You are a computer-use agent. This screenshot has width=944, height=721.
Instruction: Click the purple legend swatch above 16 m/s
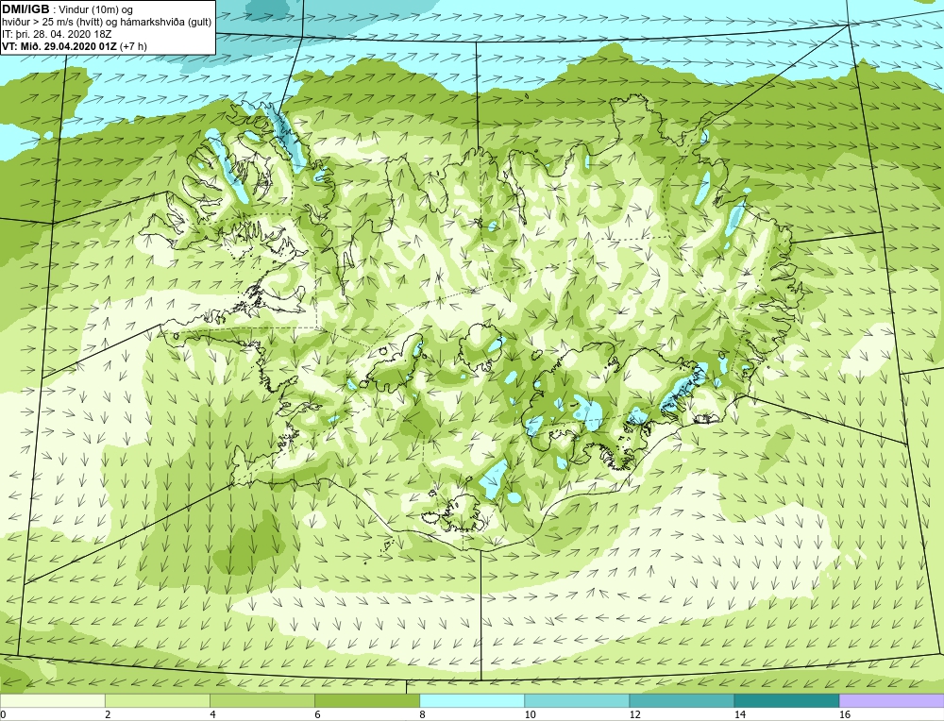(892, 700)
